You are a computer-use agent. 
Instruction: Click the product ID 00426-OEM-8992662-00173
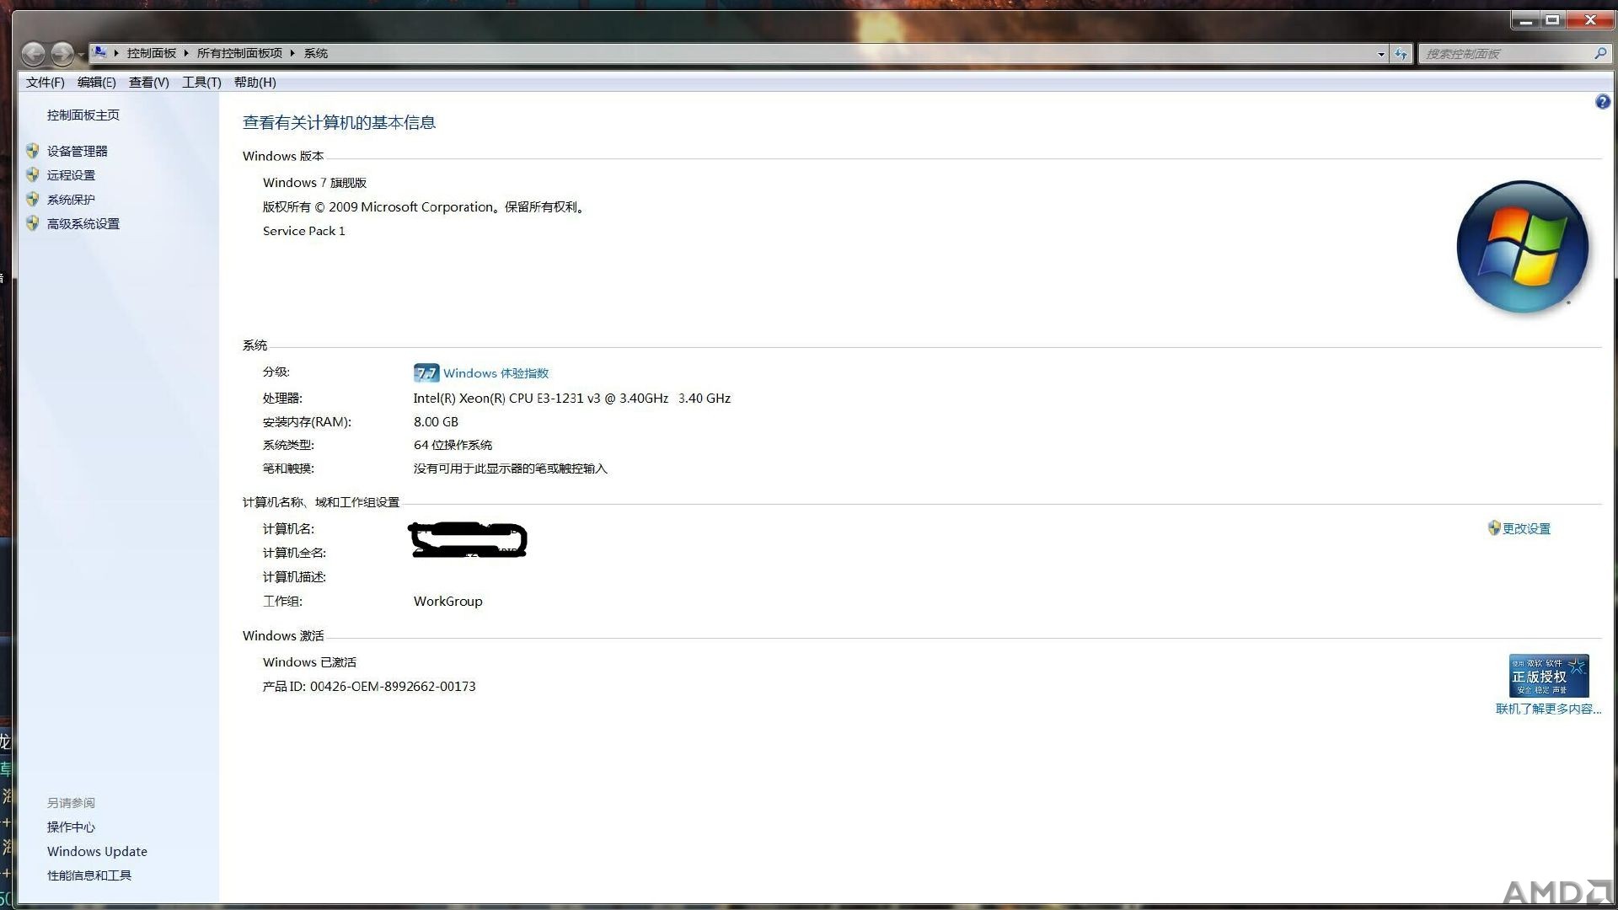point(393,687)
